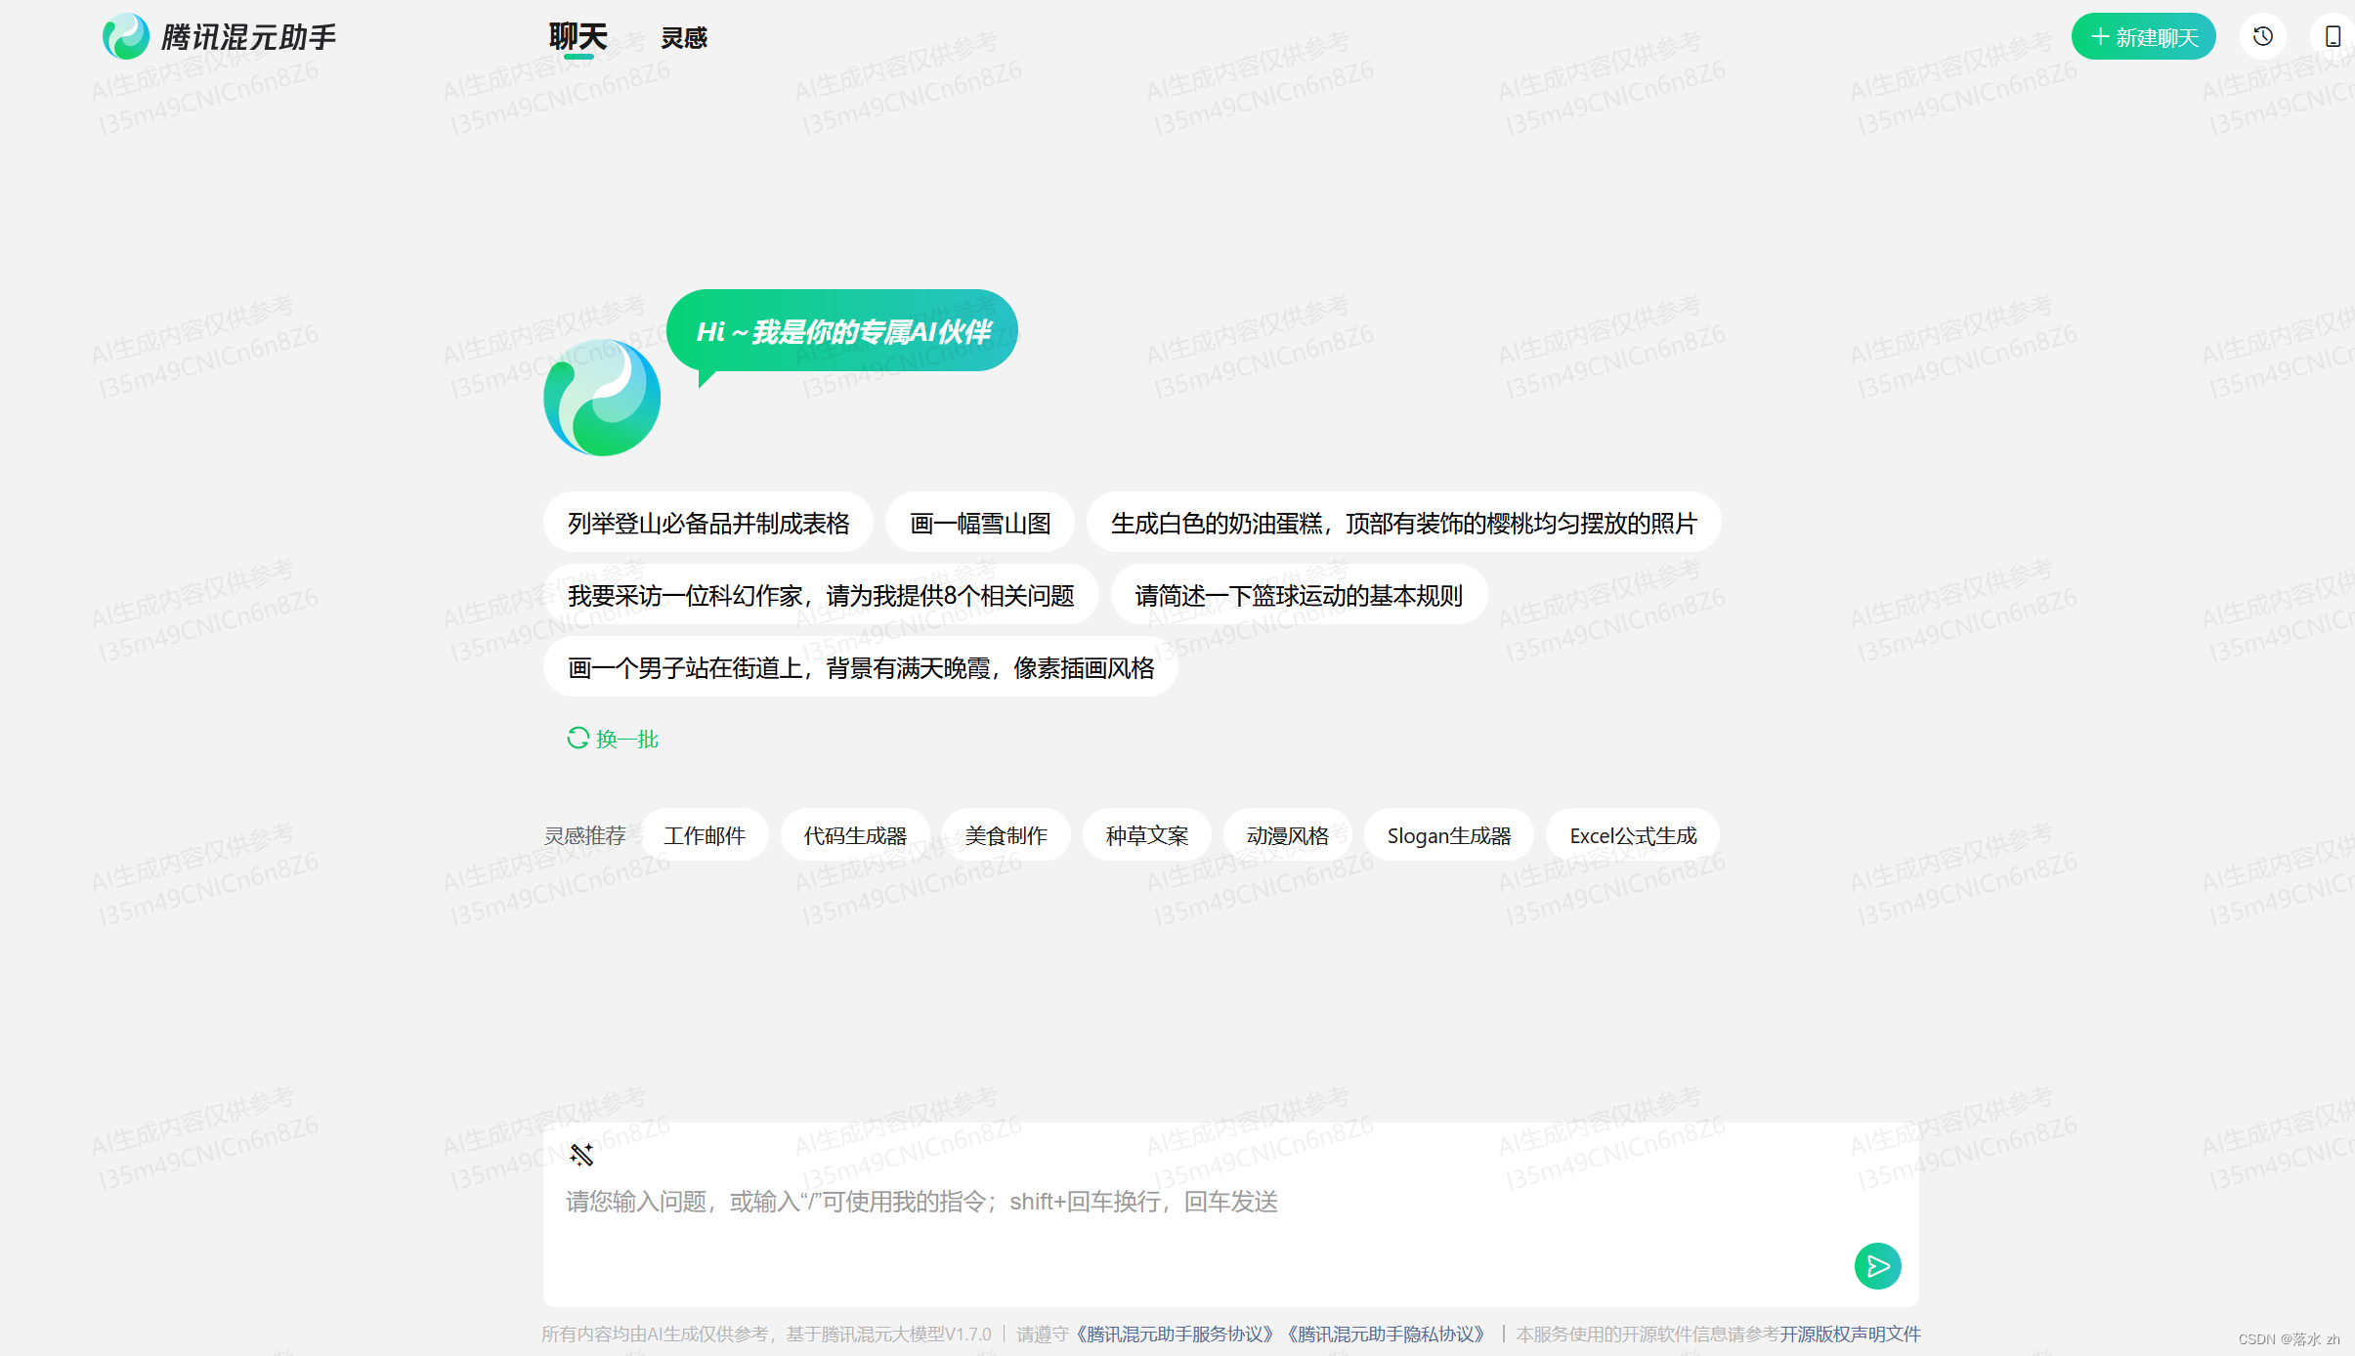Click the history clock icon

(x=2262, y=37)
